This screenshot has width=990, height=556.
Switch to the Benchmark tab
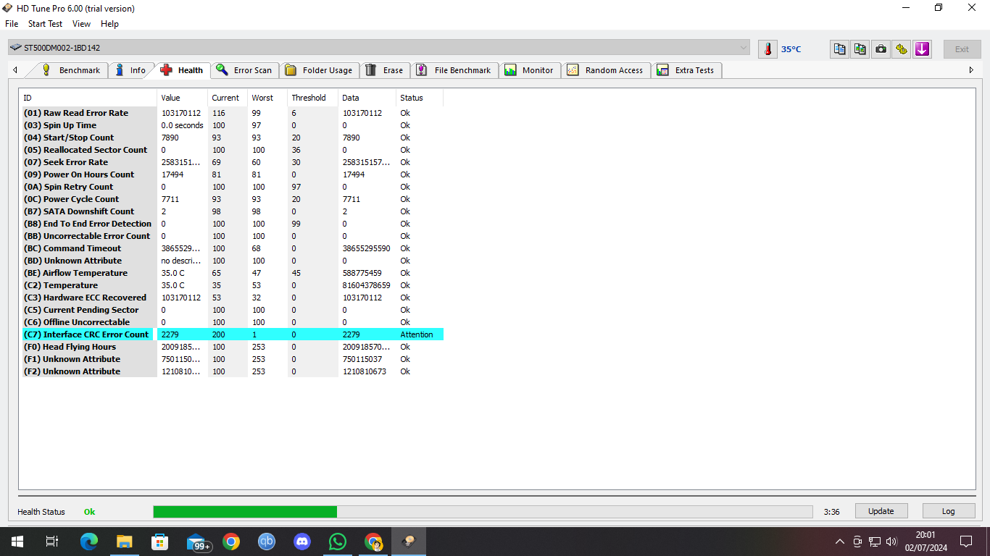tap(70, 70)
